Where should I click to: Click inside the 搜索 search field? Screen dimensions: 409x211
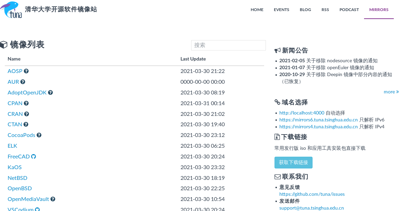[228, 45]
